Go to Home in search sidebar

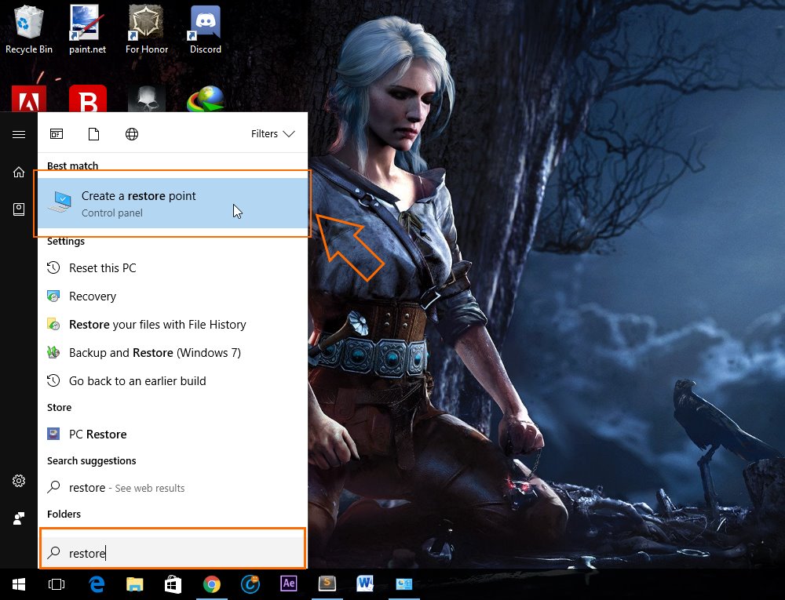click(19, 172)
